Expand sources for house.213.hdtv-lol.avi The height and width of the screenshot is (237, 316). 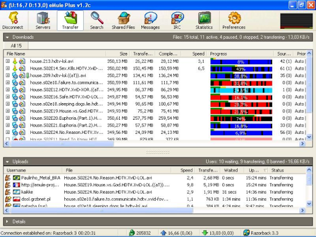tap(7, 61)
